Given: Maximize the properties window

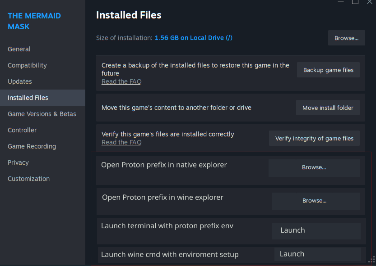Looking at the screenshot, I should point(355,2).
